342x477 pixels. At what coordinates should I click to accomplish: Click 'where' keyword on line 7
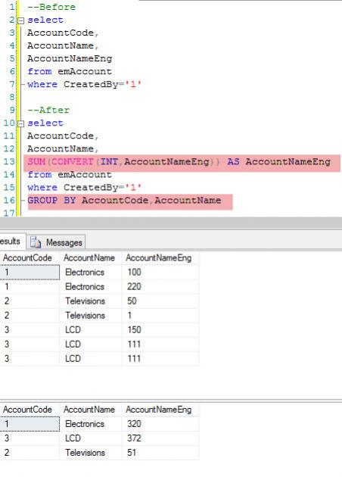click(42, 84)
